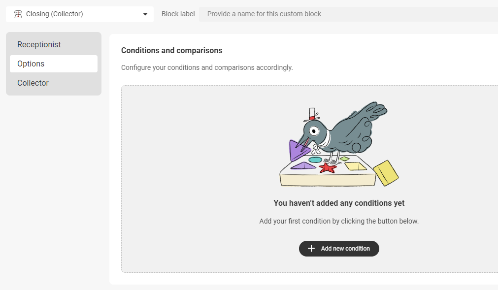This screenshot has height=290, width=498.
Task: Open the Closing (Collector) block type dropdown
Action: (x=80, y=14)
